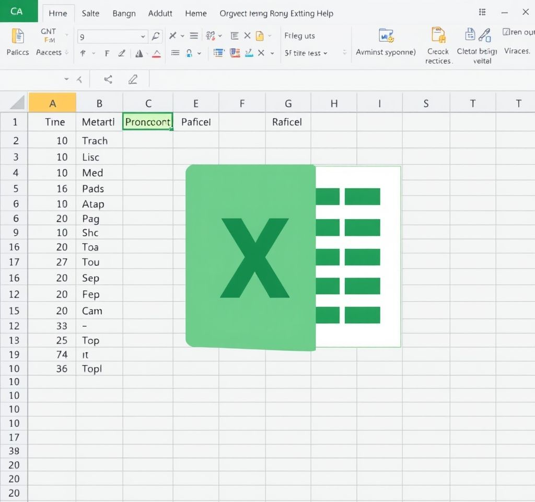Expand the arrow beside Aaccets label
This screenshot has width=535, height=502.
(66, 53)
